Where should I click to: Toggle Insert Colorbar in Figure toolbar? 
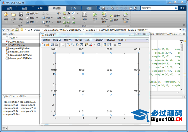point(105,45)
